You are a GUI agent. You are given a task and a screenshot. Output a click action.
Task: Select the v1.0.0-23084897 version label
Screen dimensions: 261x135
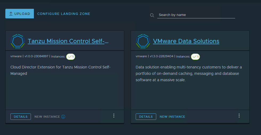(37, 56)
